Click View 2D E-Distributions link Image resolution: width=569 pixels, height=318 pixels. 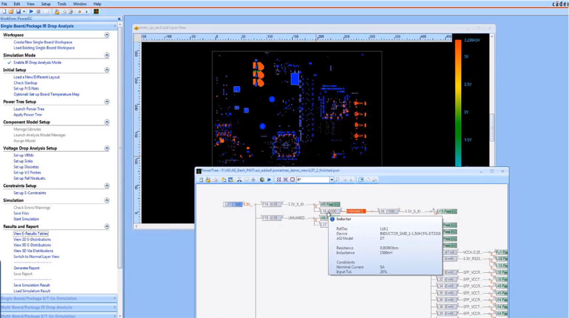click(x=32, y=239)
